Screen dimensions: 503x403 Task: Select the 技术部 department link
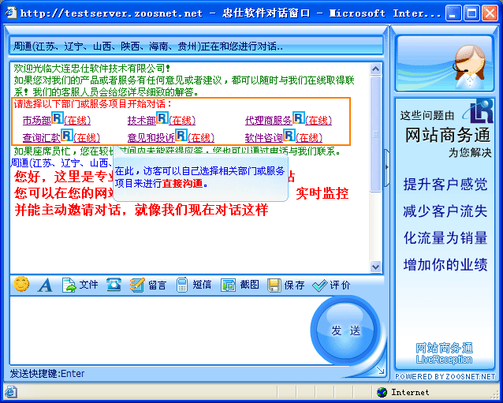(x=141, y=121)
